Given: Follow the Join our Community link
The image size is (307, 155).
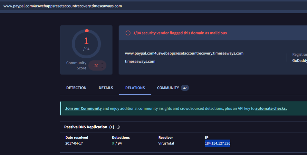Looking at the screenshot, I should [83, 109].
